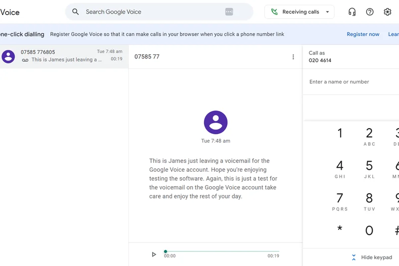This screenshot has height=266, width=399.
Task: Click the 07585 77 conversation header
Action: [147, 56]
